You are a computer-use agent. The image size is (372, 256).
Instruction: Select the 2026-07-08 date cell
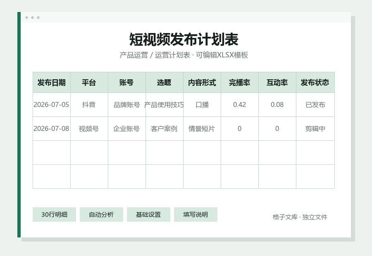point(52,128)
